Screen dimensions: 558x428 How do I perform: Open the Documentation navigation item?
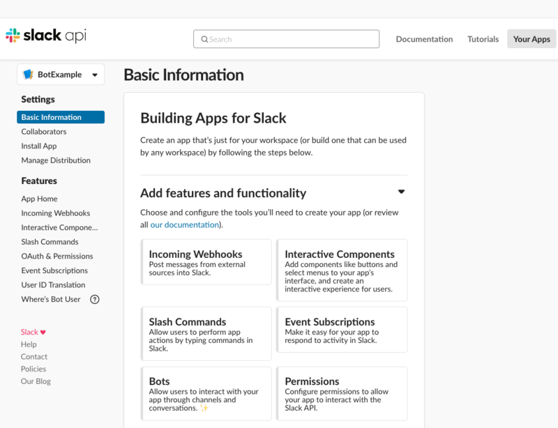(424, 39)
